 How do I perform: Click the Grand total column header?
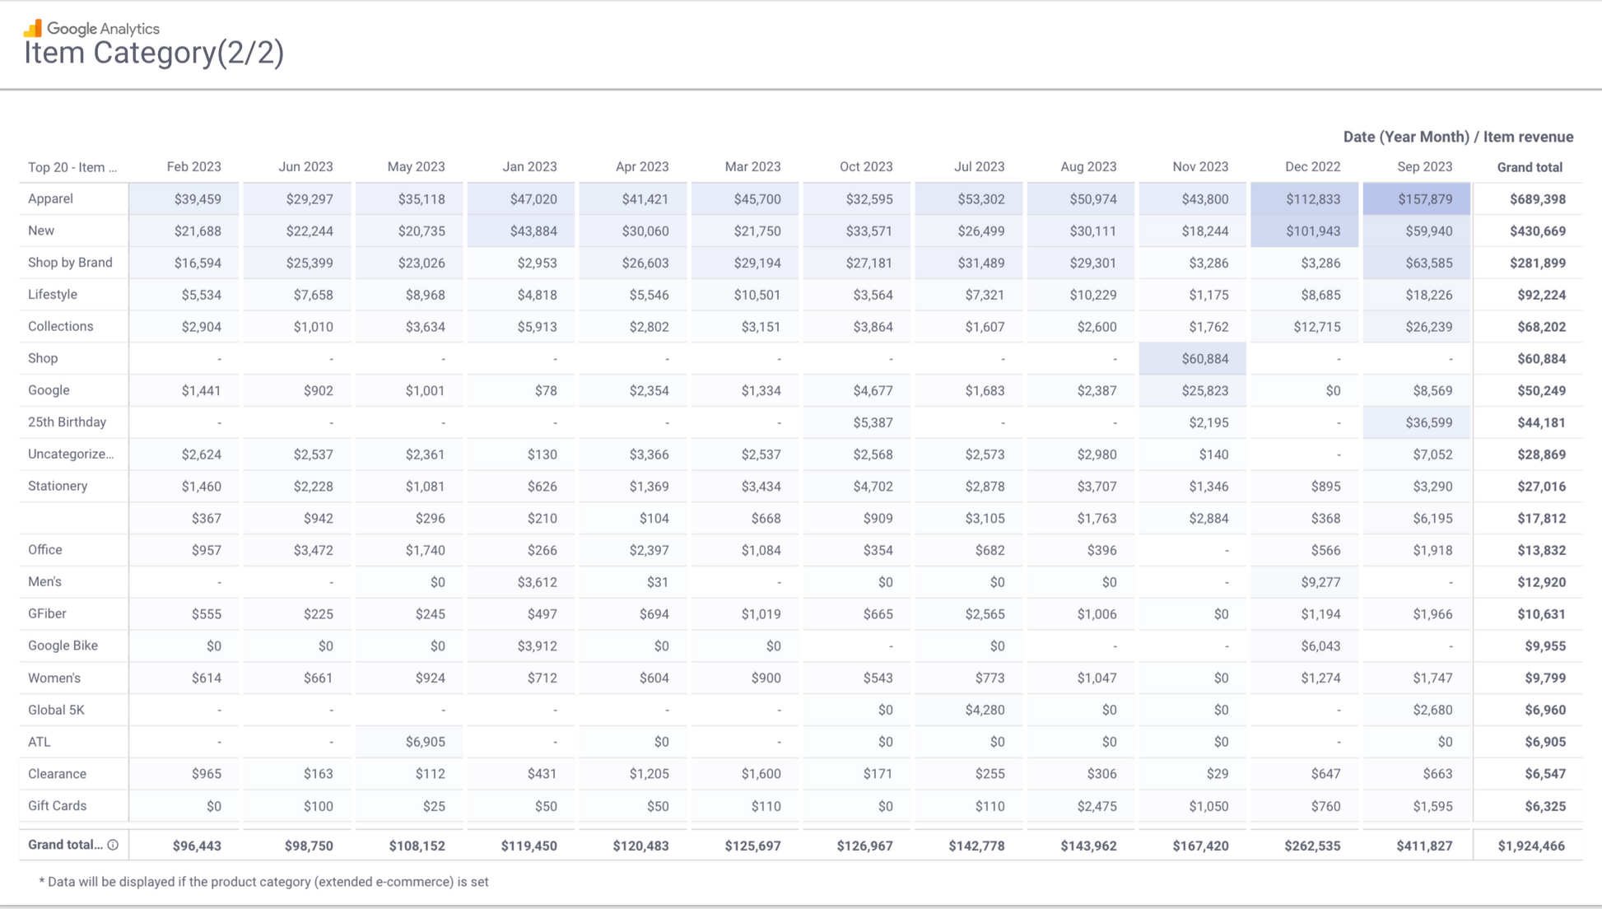pos(1529,167)
